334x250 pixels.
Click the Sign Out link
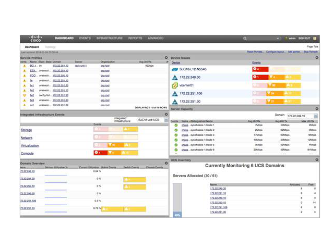tap(304, 39)
